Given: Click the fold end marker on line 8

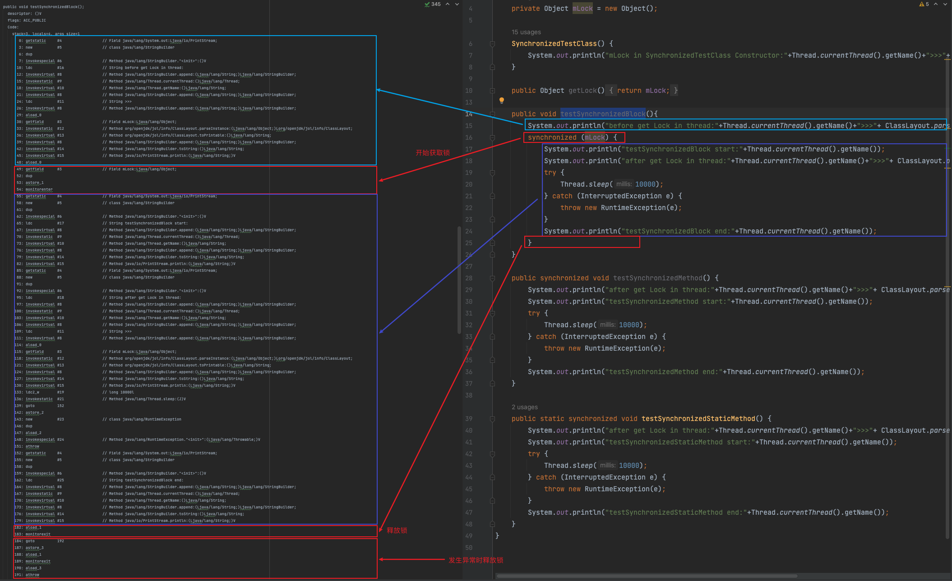Looking at the screenshot, I should click(492, 67).
